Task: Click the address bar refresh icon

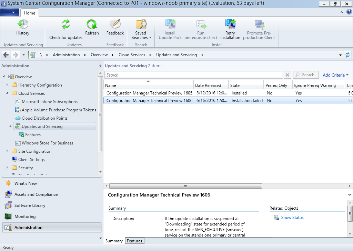Action: click(347, 55)
